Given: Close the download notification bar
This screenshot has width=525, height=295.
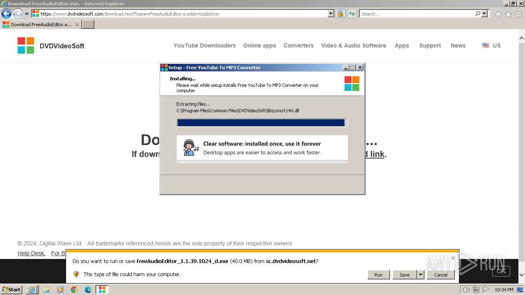Looking at the screenshot, I should tap(453, 258).
